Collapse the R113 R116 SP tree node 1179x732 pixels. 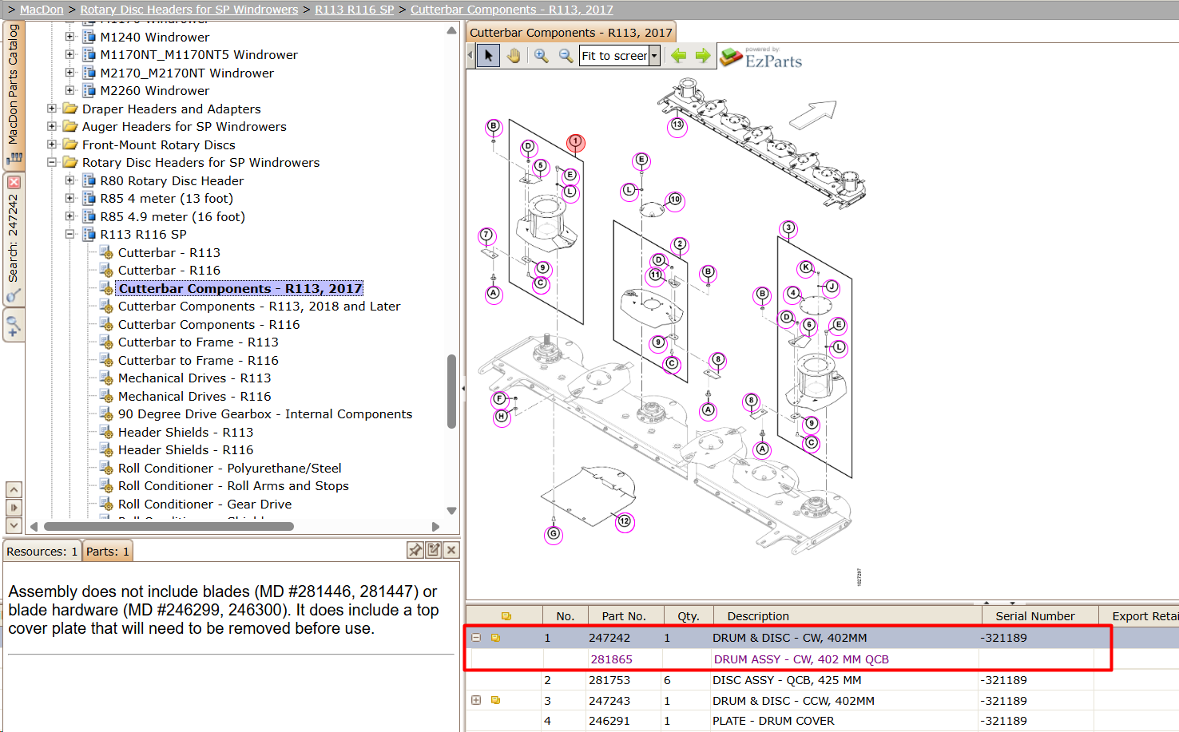69,235
